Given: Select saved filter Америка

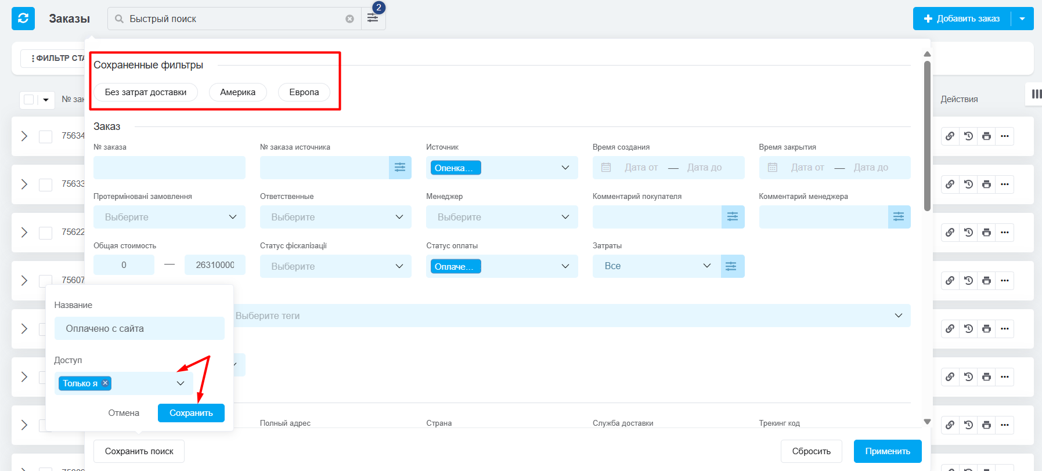Looking at the screenshot, I should [x=237, y=92].
